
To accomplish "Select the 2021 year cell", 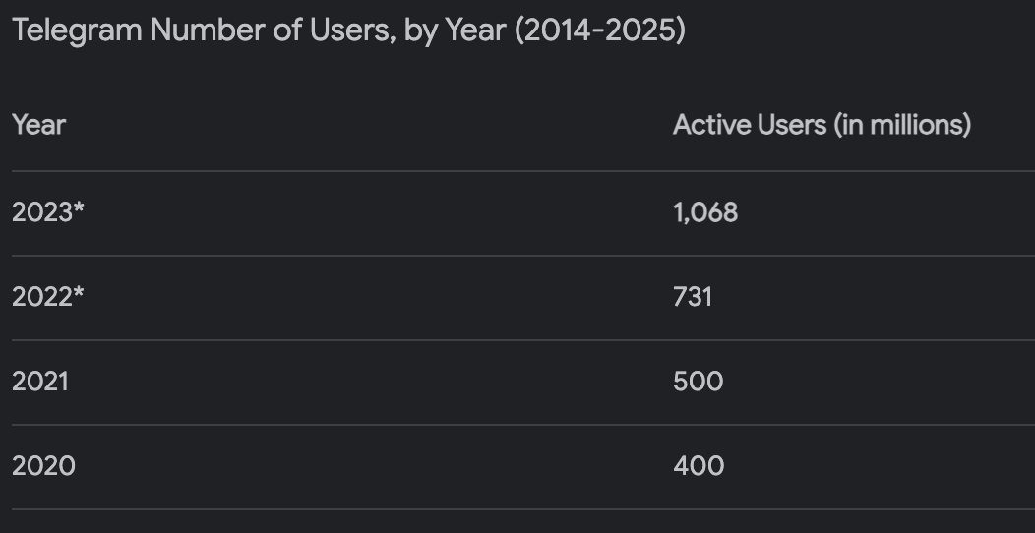I will coord(40,381).
